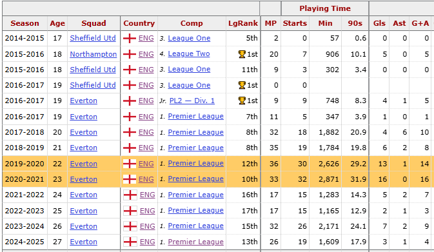Open PL2 — Div. 1 link
Image resolution: width=434 pixels, height=252 pixels.
[x=192, y=101]
